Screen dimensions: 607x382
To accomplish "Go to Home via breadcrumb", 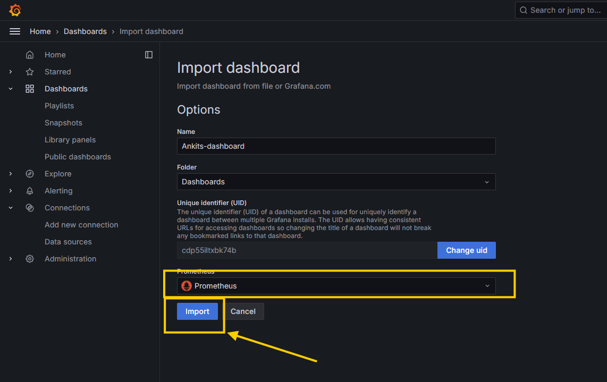I will (x=40, y=31).
